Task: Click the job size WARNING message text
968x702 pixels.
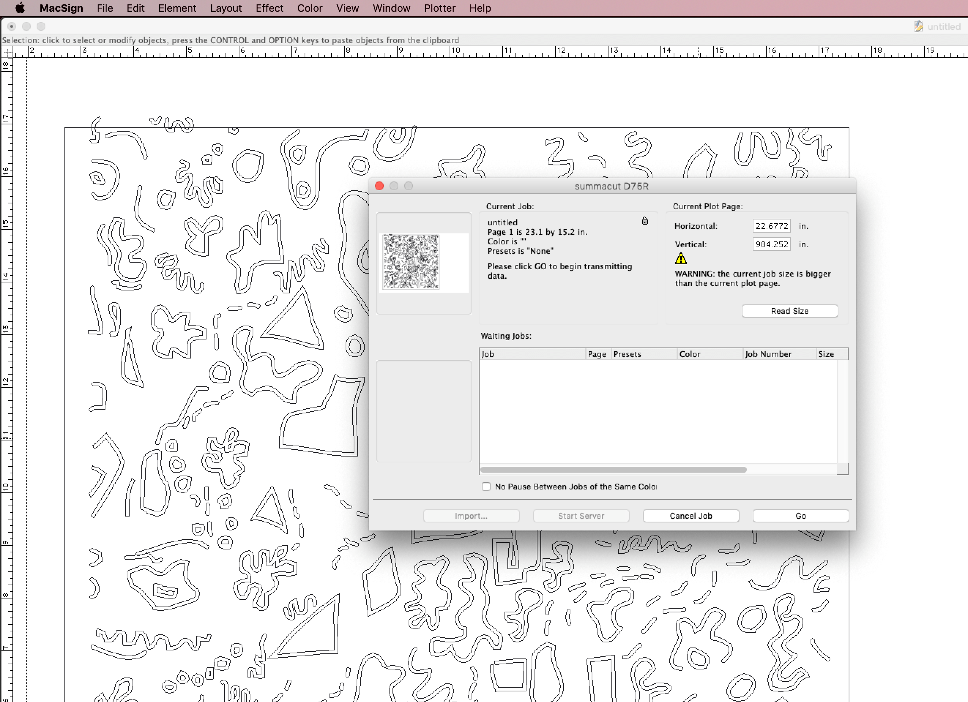Action: (x=752, y=278)
